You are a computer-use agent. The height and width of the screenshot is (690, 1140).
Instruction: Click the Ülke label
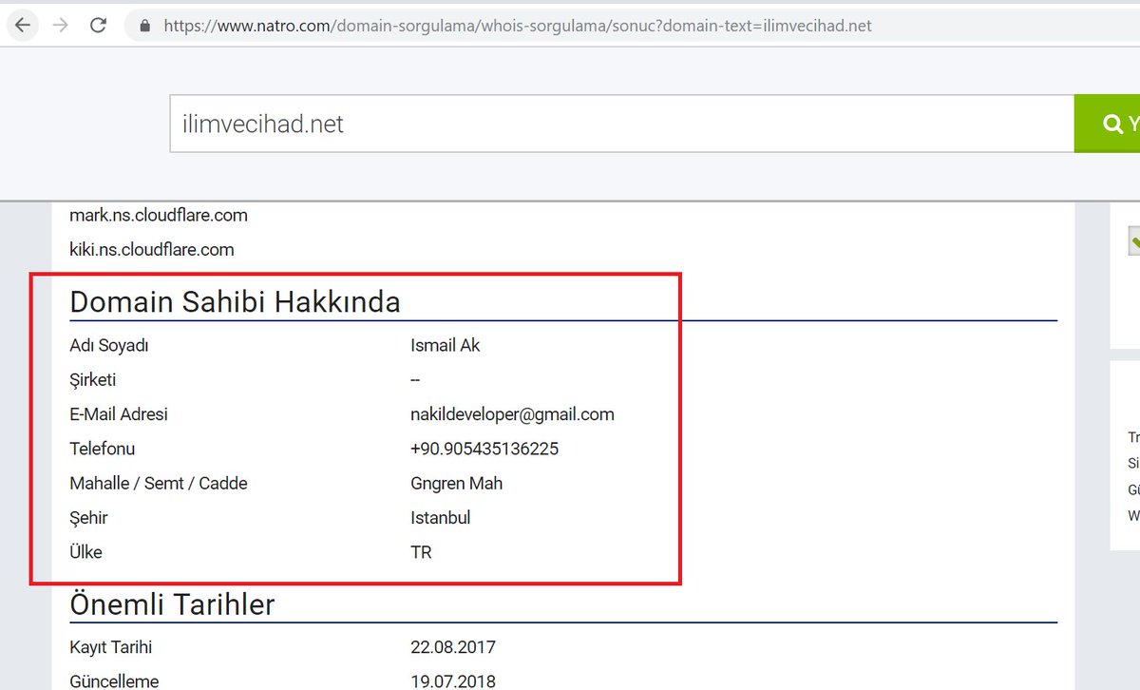pos(85,552)
